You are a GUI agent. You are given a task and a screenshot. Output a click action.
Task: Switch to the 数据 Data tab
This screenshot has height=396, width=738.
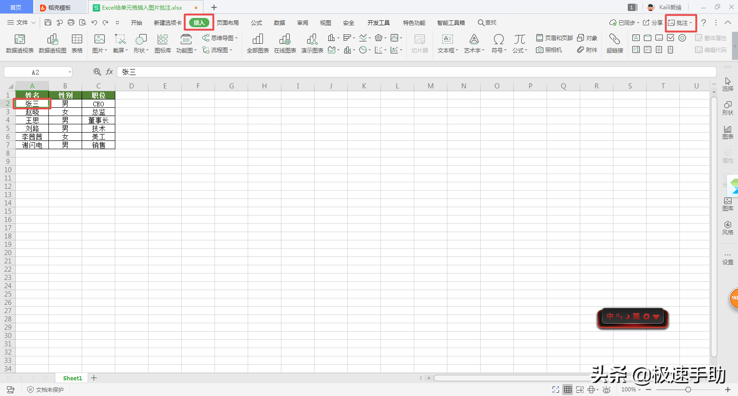pyautogui.click(x=280, y=23)
